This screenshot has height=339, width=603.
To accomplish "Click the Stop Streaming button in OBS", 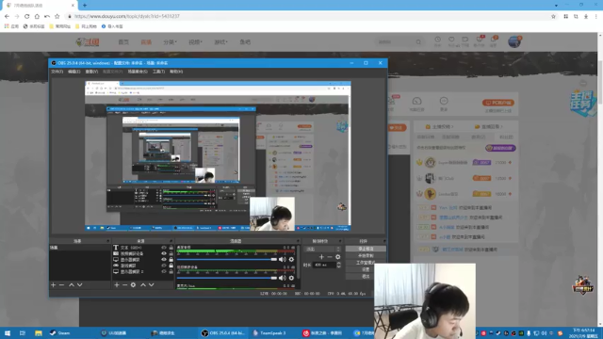I will click(x=366, y=249).
